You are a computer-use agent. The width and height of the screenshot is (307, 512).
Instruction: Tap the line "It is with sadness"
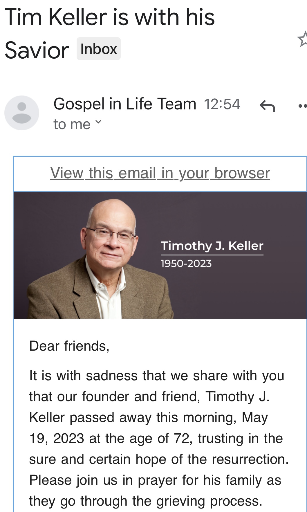click(x=157, y=376)
